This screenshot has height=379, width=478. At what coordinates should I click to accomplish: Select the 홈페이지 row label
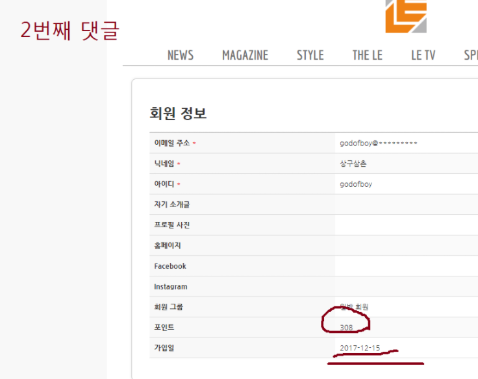pos(168,245)
